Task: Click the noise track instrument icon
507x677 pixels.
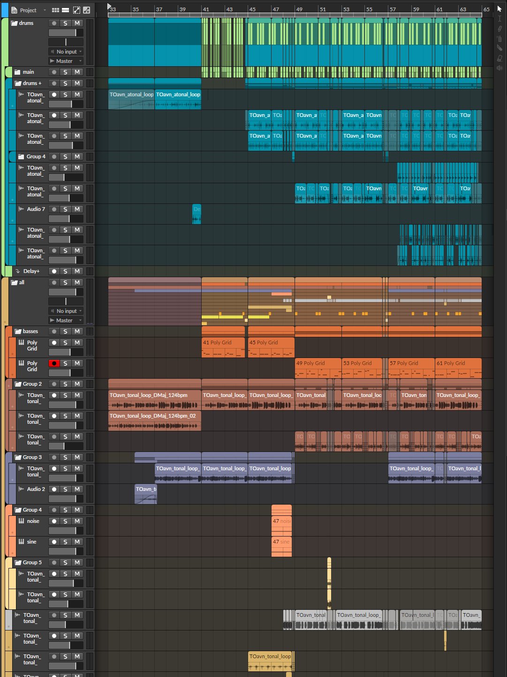Action: click(x=21, y=521)
